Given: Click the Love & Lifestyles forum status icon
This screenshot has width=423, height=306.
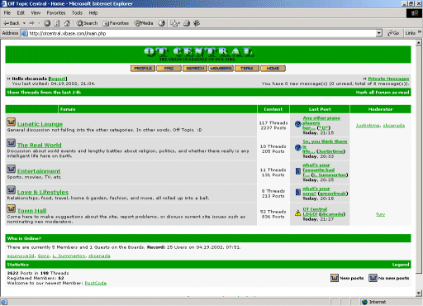Looking at the screenshot, I should click(11, 189).
